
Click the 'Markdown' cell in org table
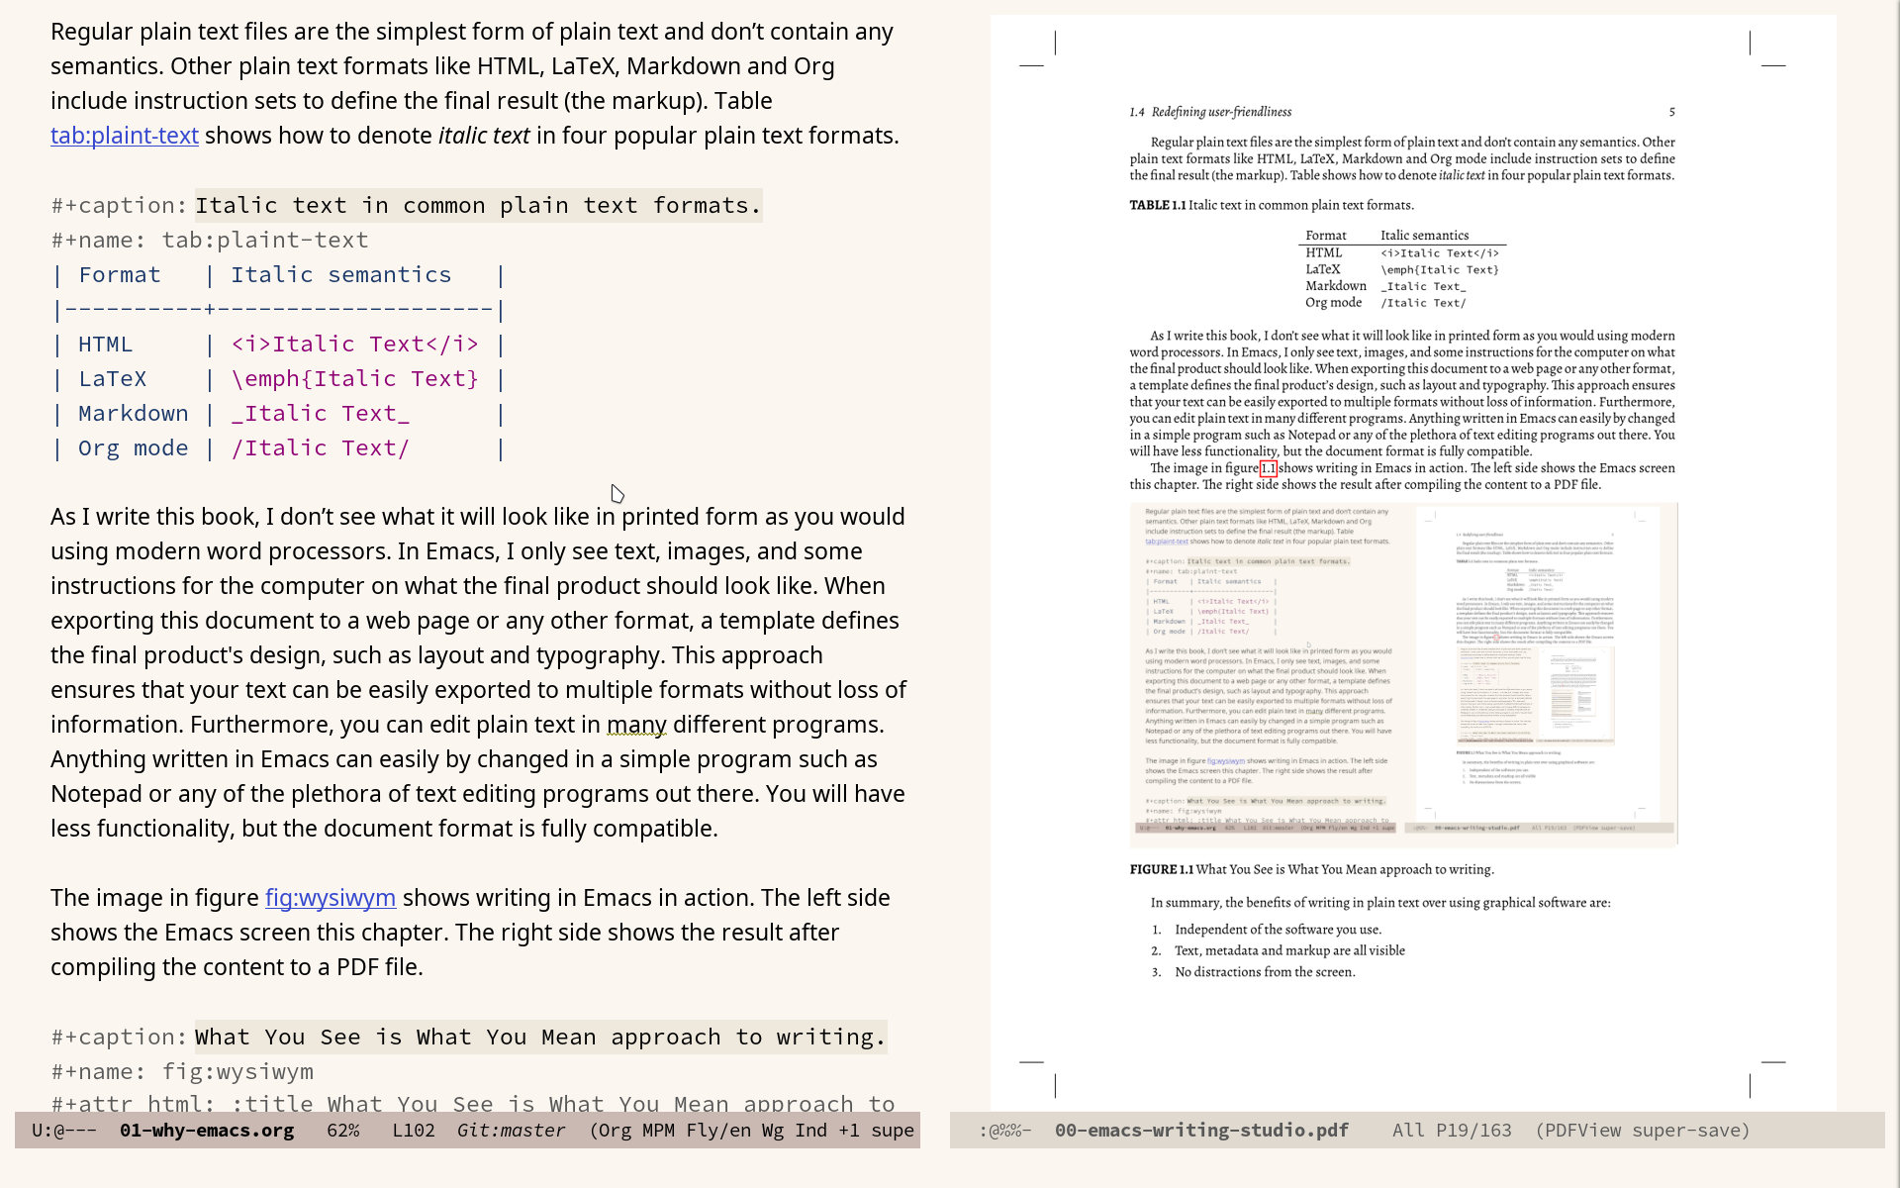click(x=134, y=414)
